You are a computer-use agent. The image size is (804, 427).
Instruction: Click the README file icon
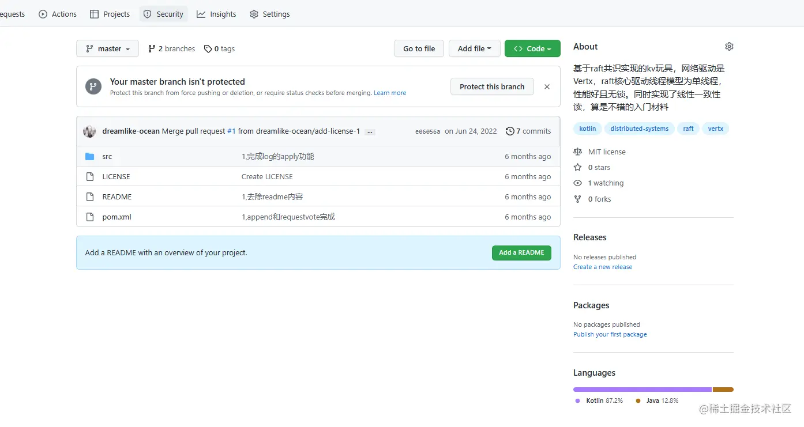[89, 197]
